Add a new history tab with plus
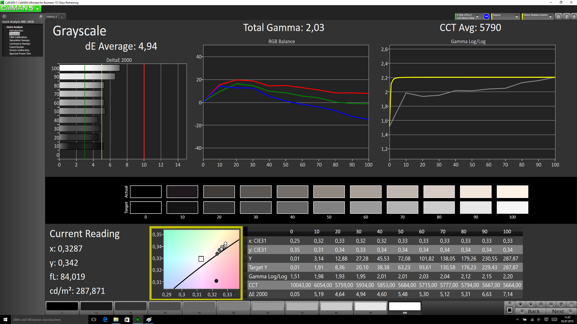Viewport: 577px width, 324px height. (62, 17)
